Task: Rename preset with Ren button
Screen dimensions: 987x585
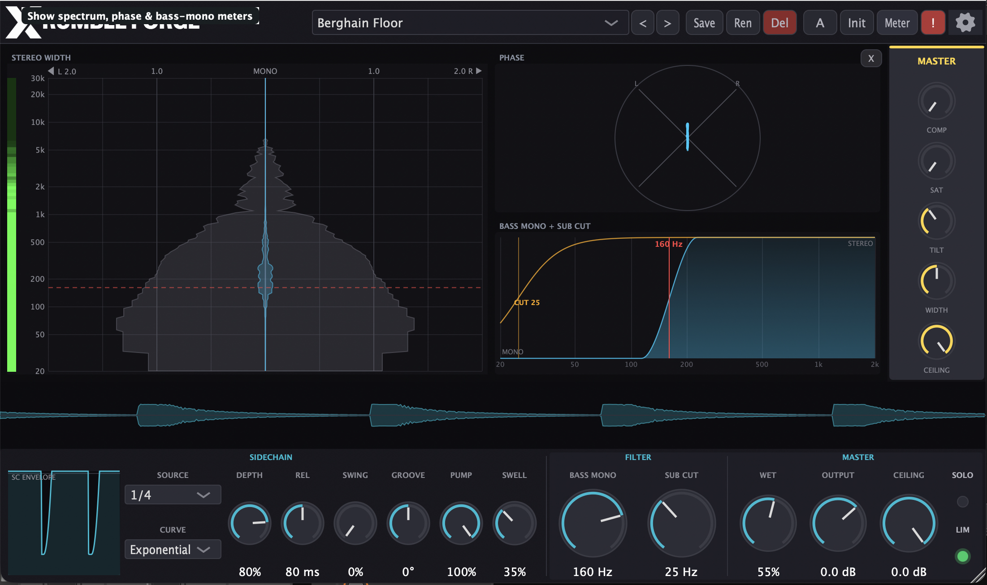Action: [743, 23]
